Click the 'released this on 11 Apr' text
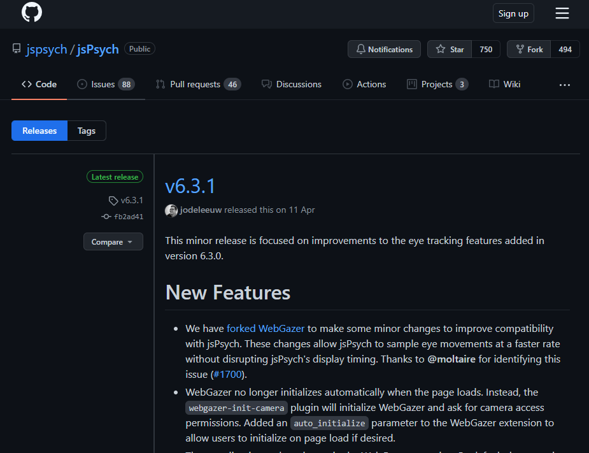Image resolution: width=589 pixels, height=453 pixels. click(269, 210)
